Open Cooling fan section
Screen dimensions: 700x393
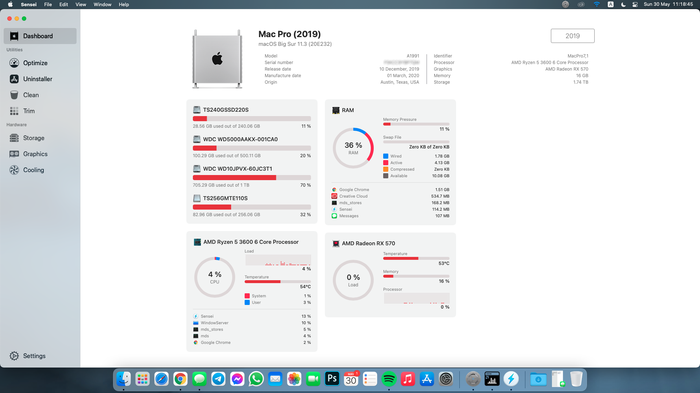[x=33, y=170]
